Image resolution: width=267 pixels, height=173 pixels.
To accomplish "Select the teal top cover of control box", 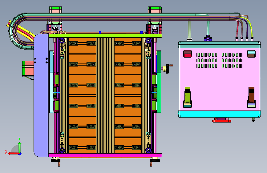I will pyautogui.click(x=220, y=44).
